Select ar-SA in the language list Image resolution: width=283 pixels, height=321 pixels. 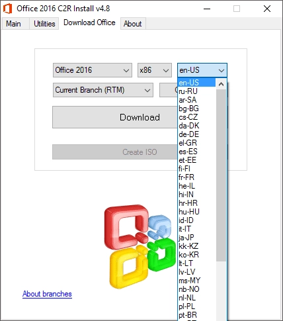196,100
